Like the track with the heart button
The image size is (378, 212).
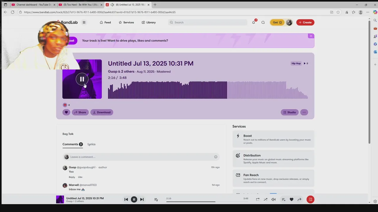[66, 112]
